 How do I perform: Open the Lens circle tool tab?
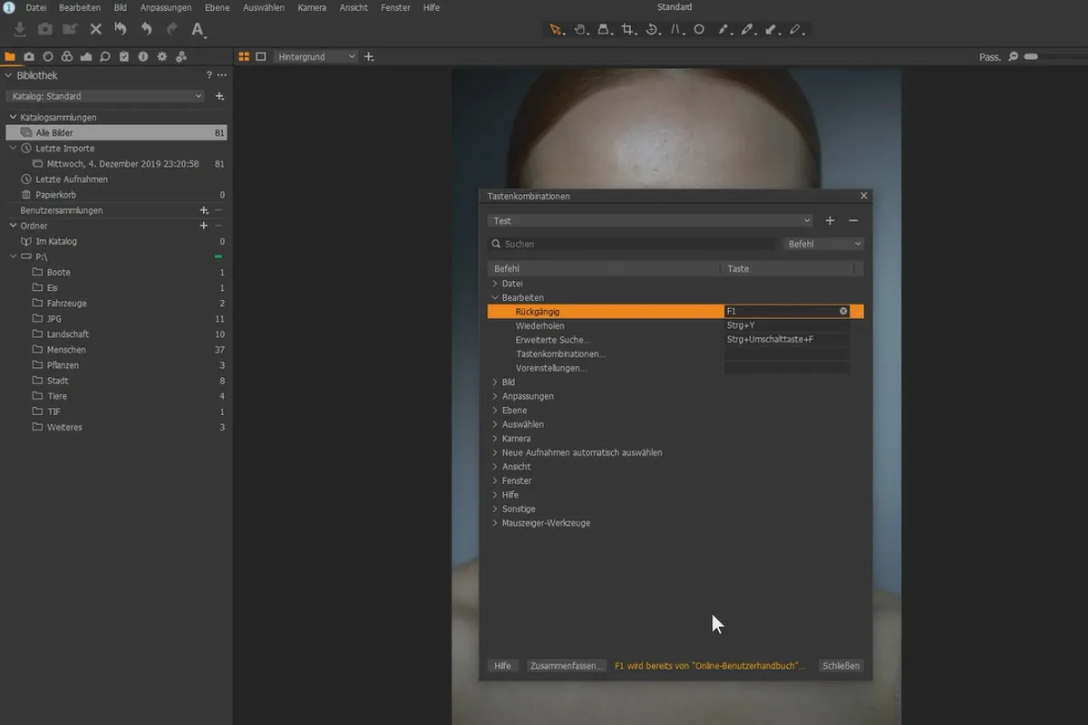[48, 56]
